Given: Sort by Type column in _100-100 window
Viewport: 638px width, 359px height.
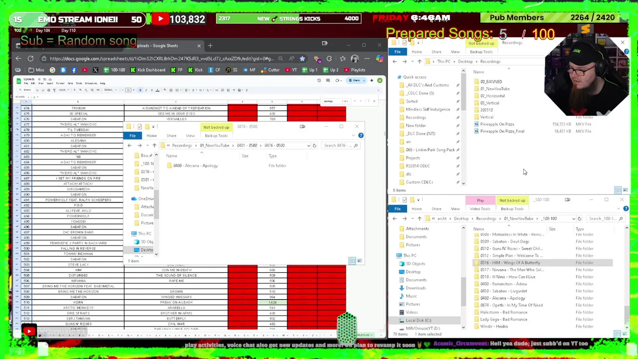Looking at the screenshot, I should click(580, 229).
